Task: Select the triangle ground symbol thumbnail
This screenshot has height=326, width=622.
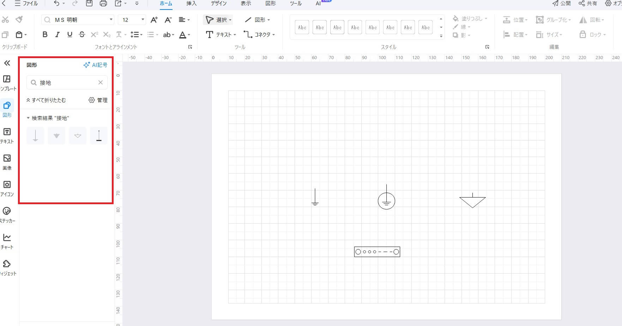Action: coord(78,136)
